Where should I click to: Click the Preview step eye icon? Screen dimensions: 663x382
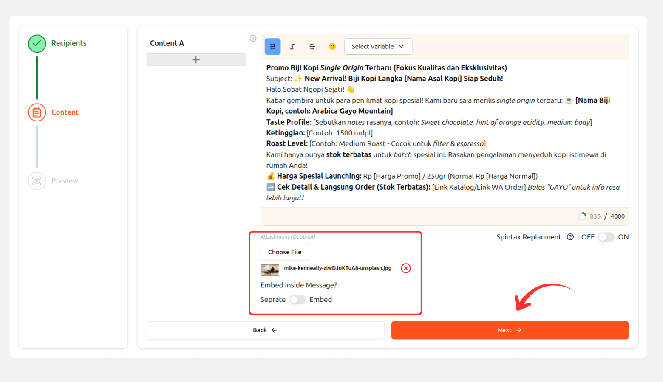click(37, 181)
